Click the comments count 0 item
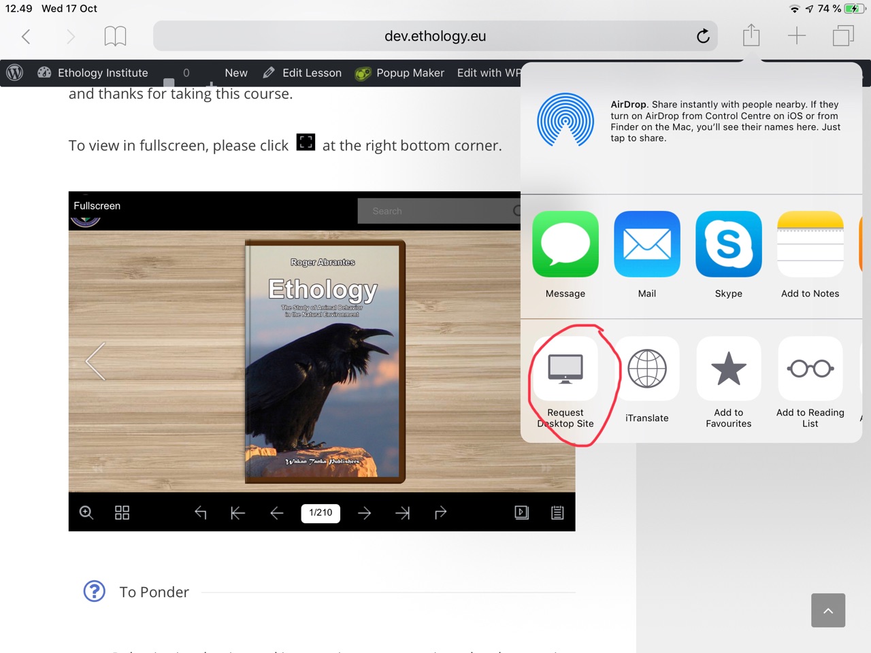Screen dimensions: 871x653 click(x=186, y=73)
